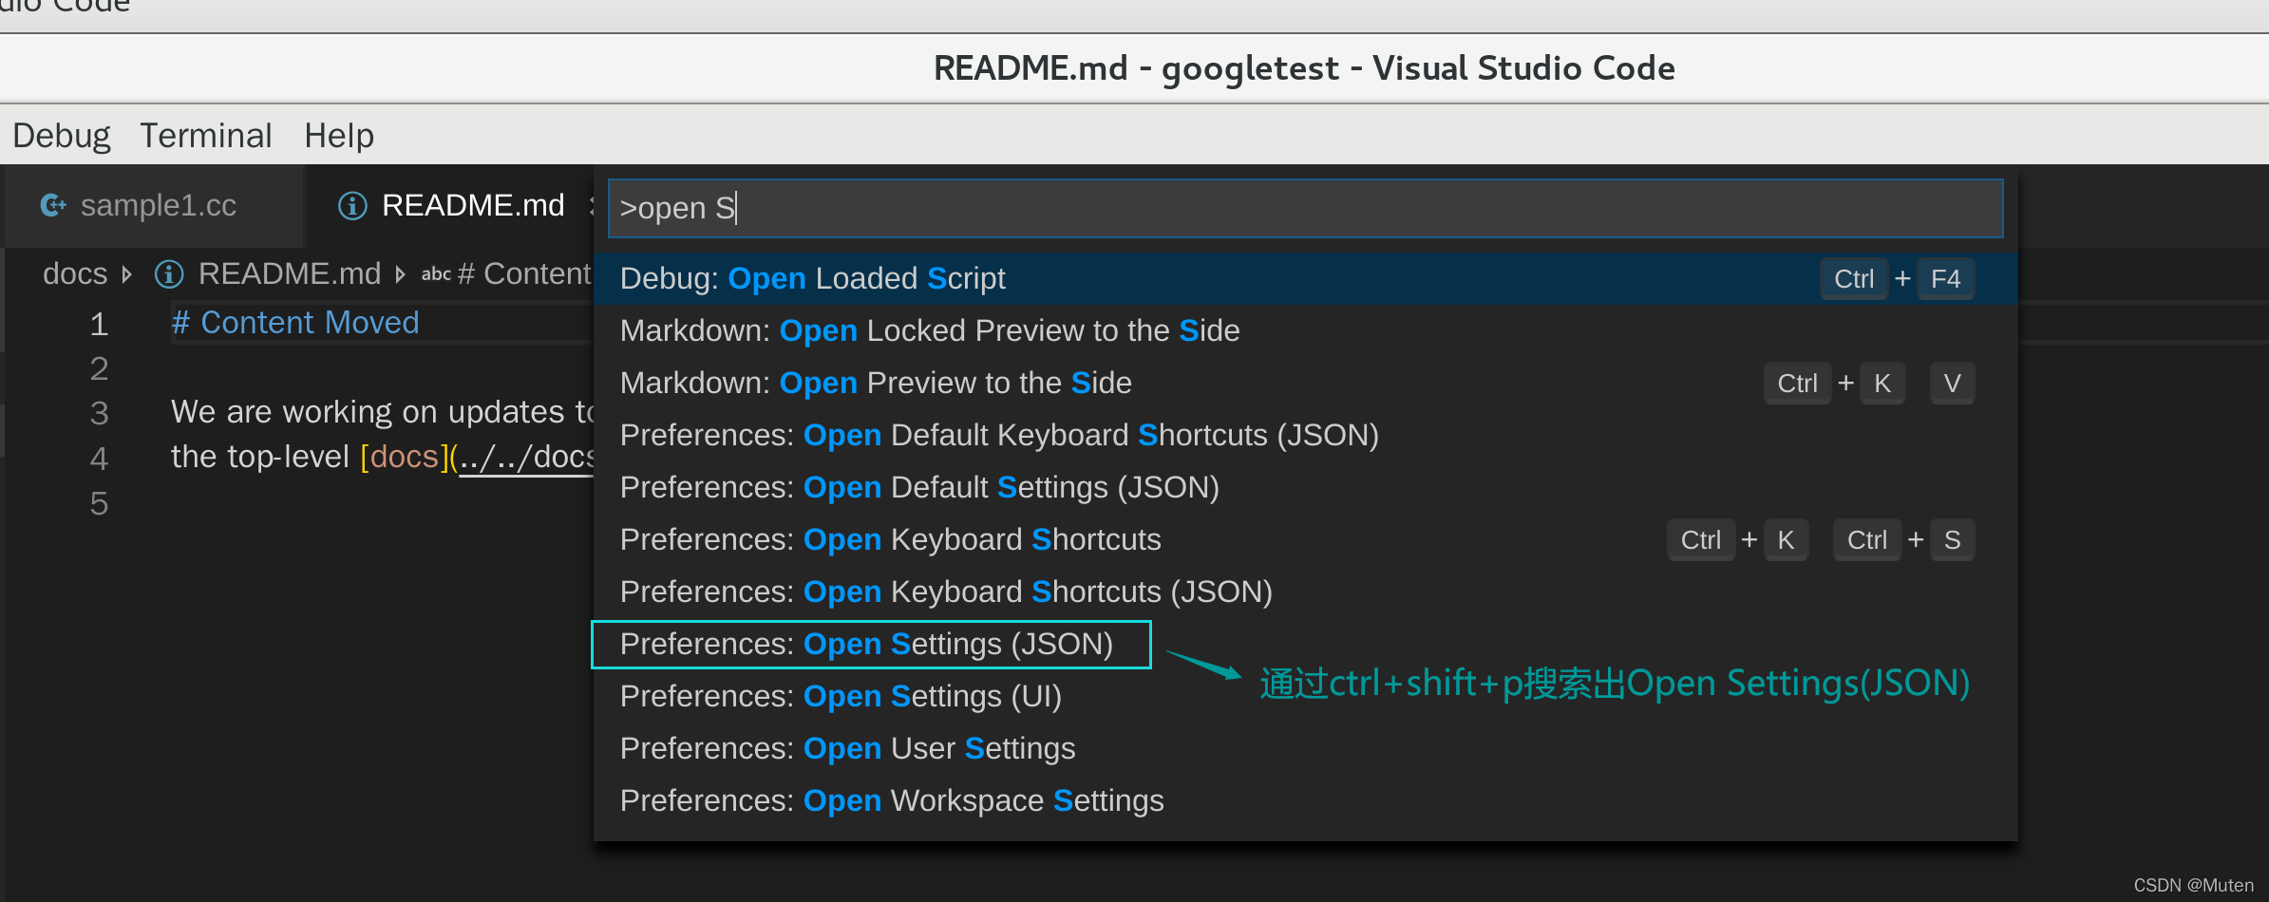Click README.md in the breadcrumb path

[x=290, y=274]
